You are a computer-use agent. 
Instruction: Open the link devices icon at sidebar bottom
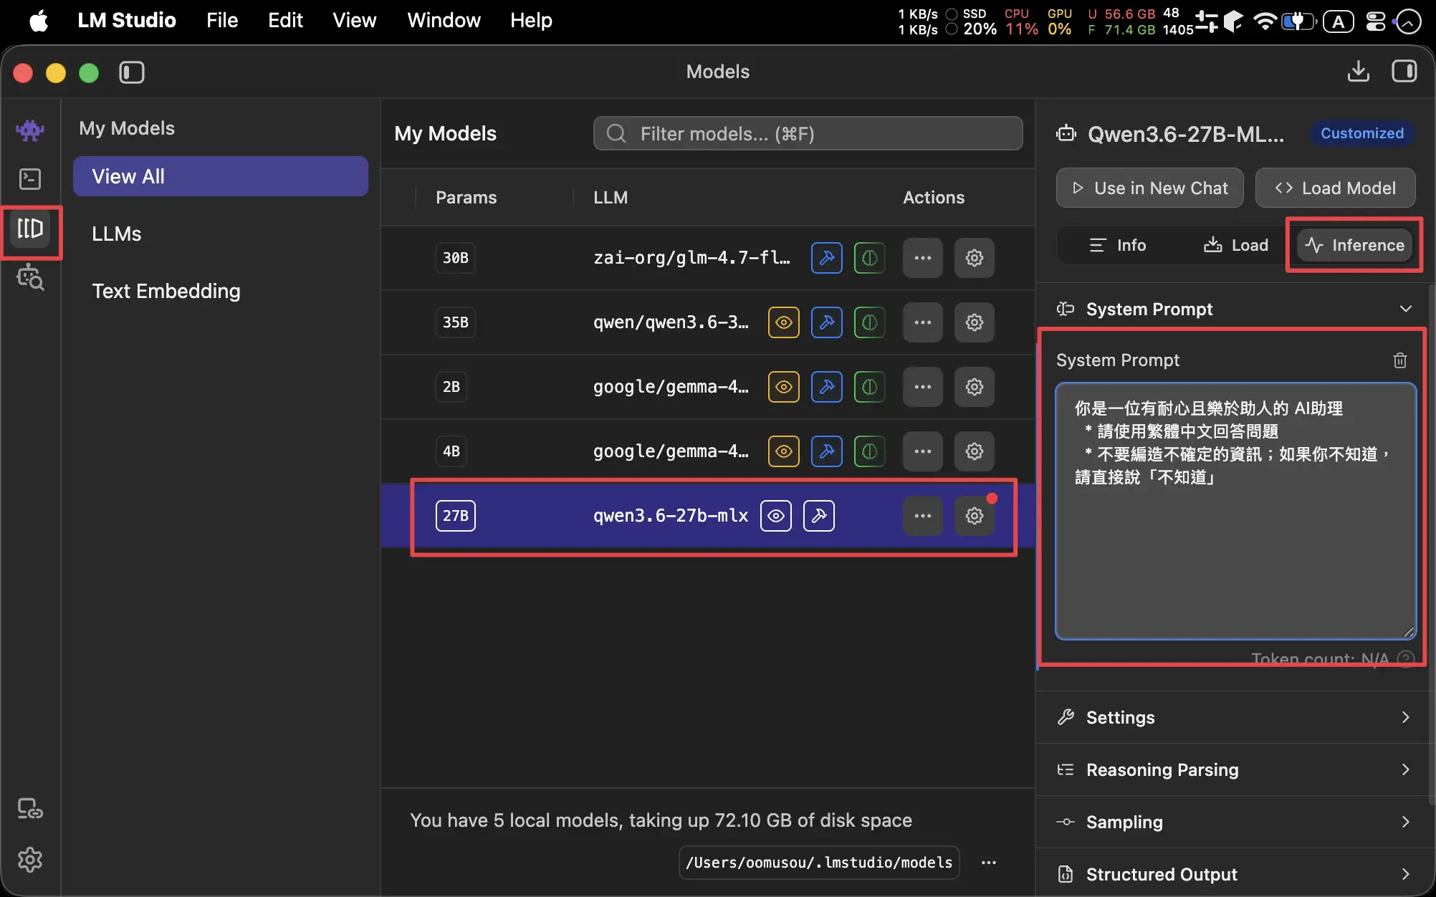click(x=30, y=809)
